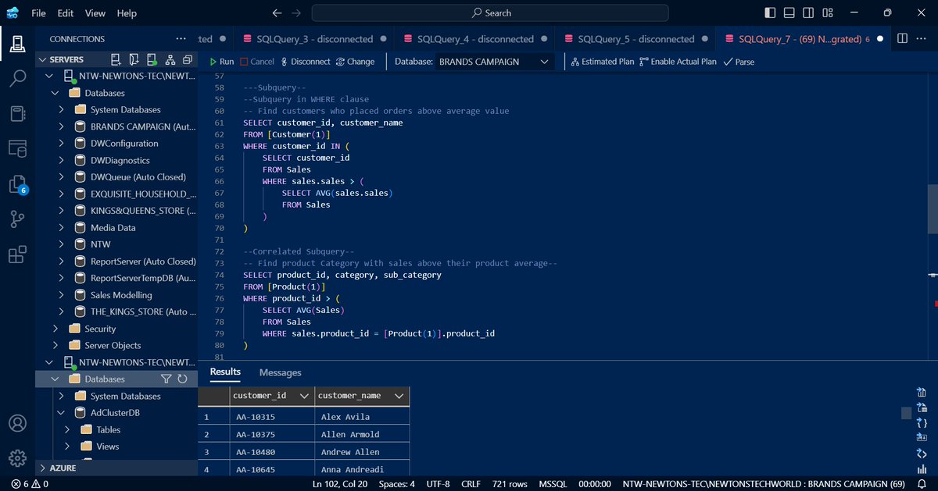
Task: Toggle secondary side bar layout button
Action: pyautogui.click(x=807, y=13)
